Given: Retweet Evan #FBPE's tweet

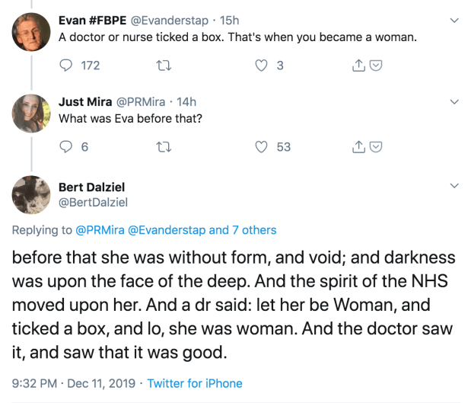Looking at the screenshot, I should 162,66.
